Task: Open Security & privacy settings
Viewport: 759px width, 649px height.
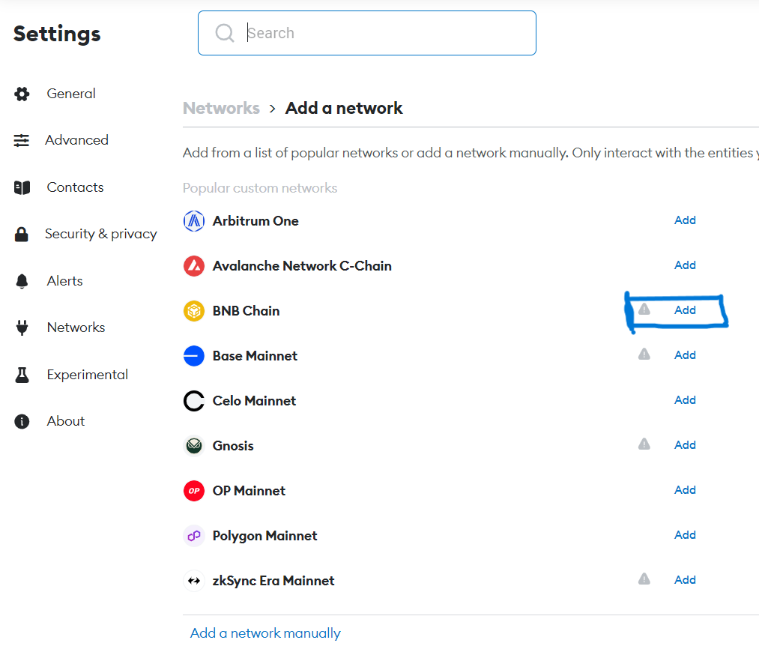Action: click(100, 234)
